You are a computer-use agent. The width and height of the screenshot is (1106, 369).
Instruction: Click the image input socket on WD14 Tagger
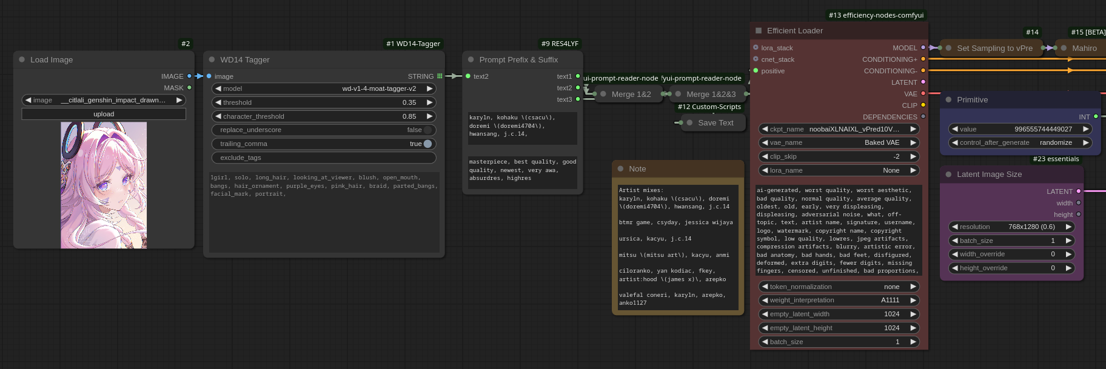click(x=209, y=76)
